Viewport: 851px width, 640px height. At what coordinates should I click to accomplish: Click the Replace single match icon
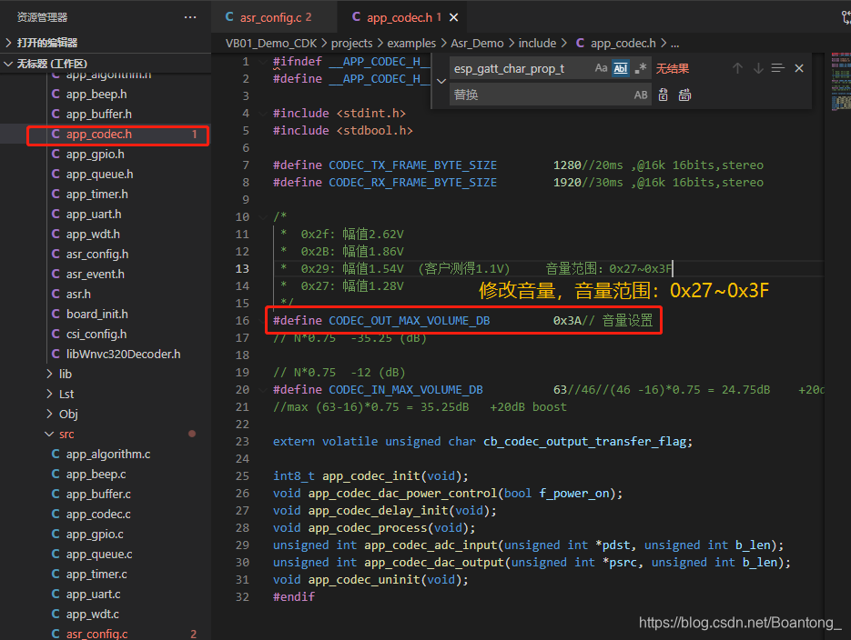pyautogui.click(x=664, y=95)
